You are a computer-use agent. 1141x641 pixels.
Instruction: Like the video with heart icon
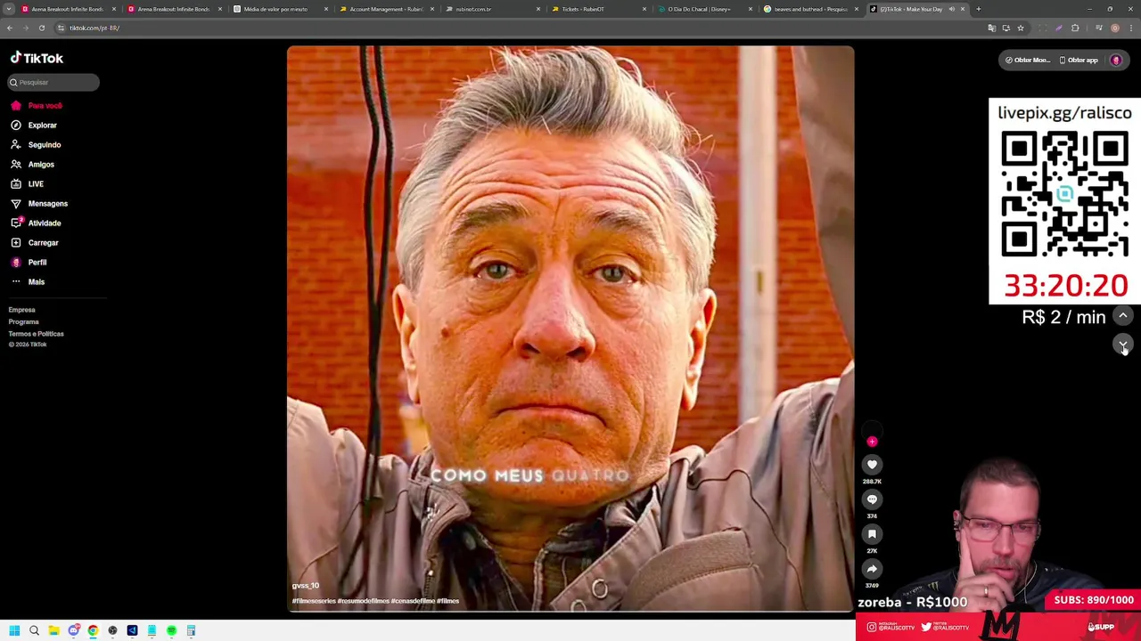[x=872, y=464]
